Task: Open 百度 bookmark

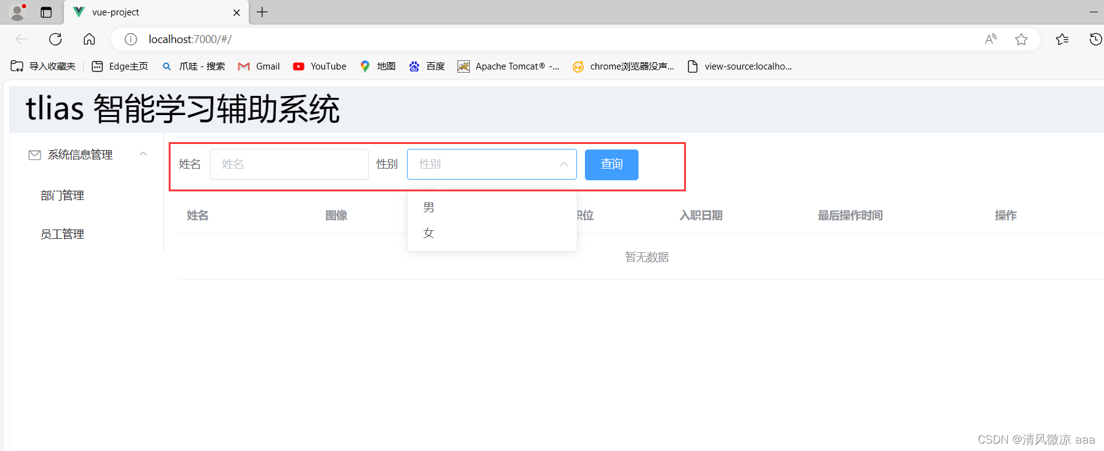Action: click(x=427, y=66)
